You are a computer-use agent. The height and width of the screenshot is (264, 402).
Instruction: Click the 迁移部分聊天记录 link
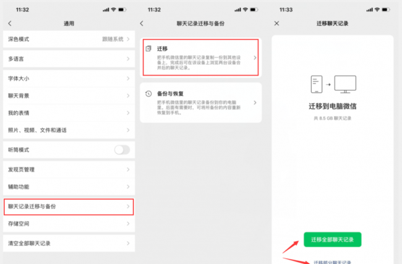click(332, 262)
